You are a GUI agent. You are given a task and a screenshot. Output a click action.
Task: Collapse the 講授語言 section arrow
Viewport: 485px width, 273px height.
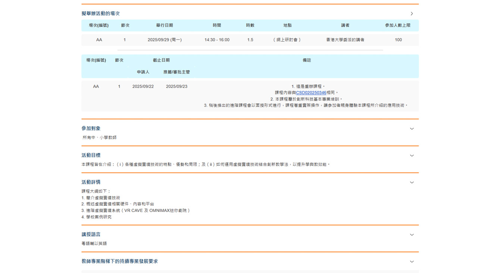tap(412, 235)
